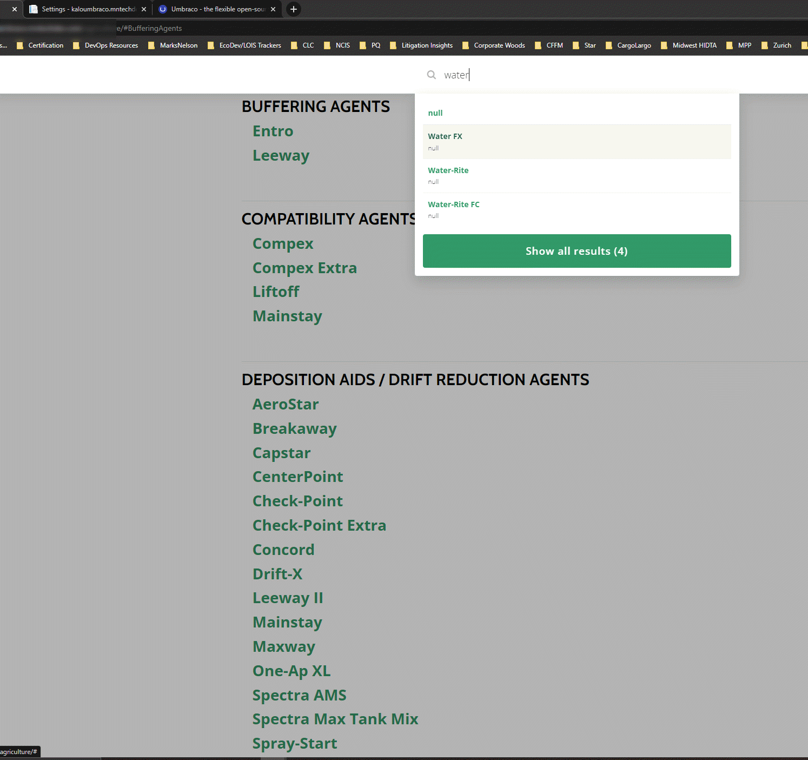This screenshot has height=760, width=808.
Task: Open the CFFM bookmark folder
Action: 549,45
